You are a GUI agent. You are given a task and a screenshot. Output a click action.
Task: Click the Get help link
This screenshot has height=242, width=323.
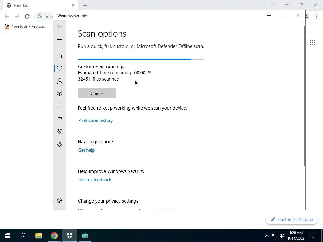point(86,150)
